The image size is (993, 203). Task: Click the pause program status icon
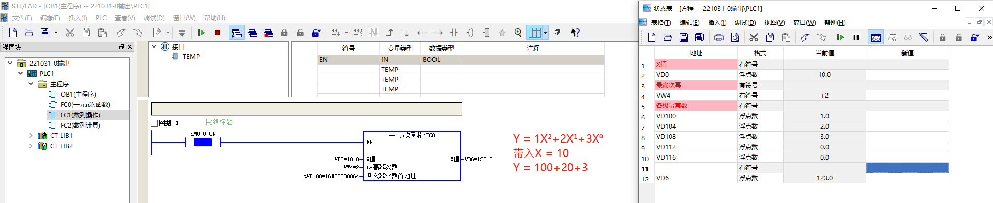[x=252, y=33]
